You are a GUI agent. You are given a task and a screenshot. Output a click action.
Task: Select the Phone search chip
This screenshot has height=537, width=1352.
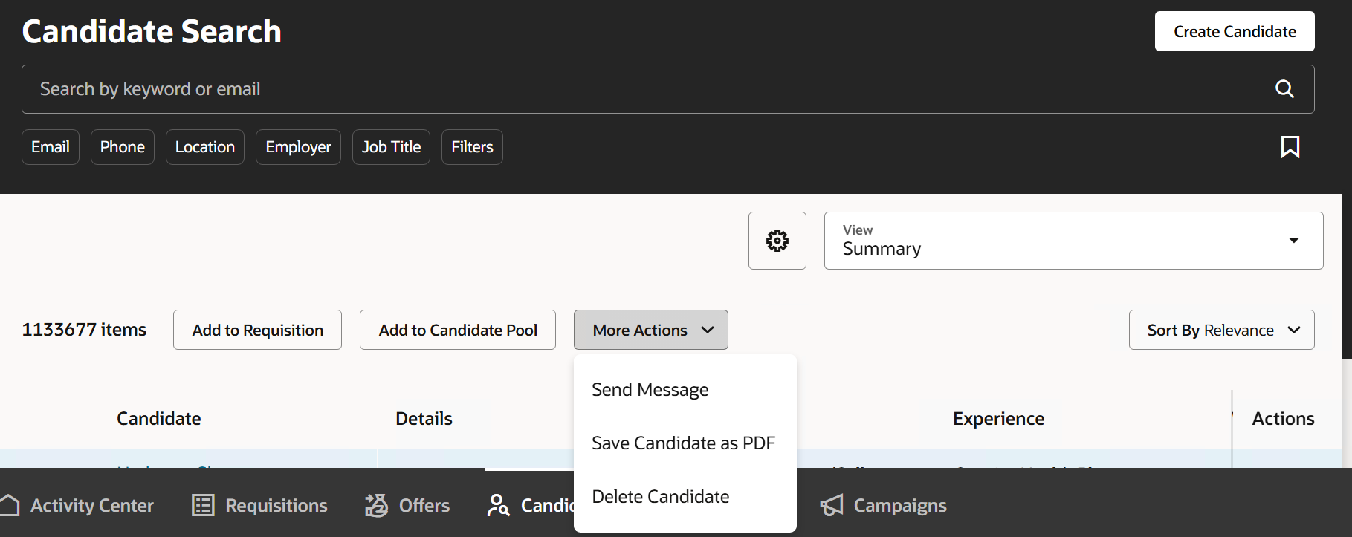tap(123, 147)
